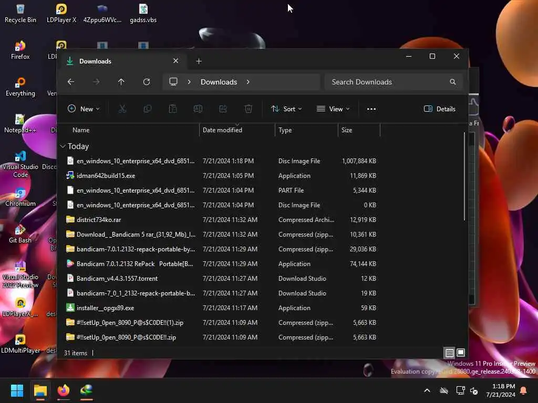538x403 pixels.
Task: Click the vertical scrollbar of file list
Action: tap(464, 176)
